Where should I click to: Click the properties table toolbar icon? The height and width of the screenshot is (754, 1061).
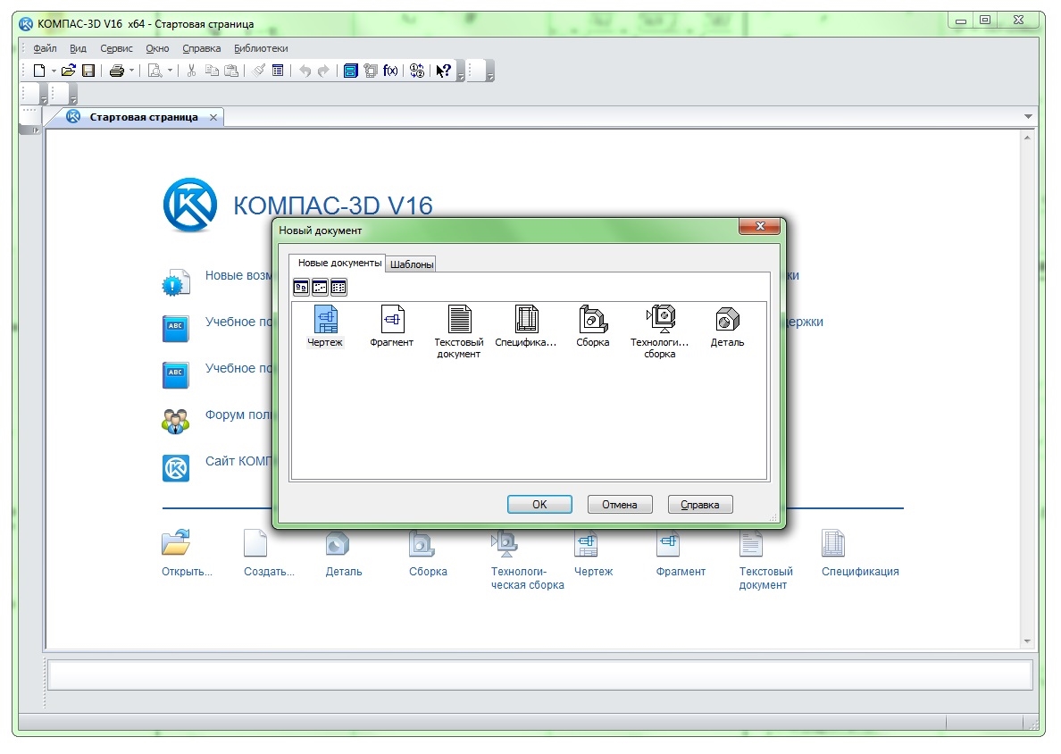(278, 71)
